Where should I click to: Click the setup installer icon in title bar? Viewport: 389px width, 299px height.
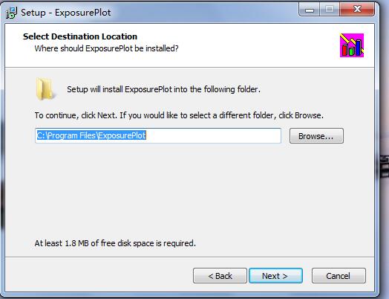tap(11, 13)
